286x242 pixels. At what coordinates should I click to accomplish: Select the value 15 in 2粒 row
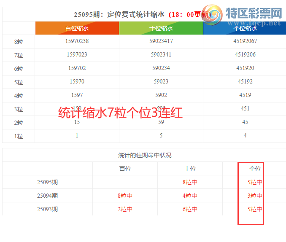point(77,122)
